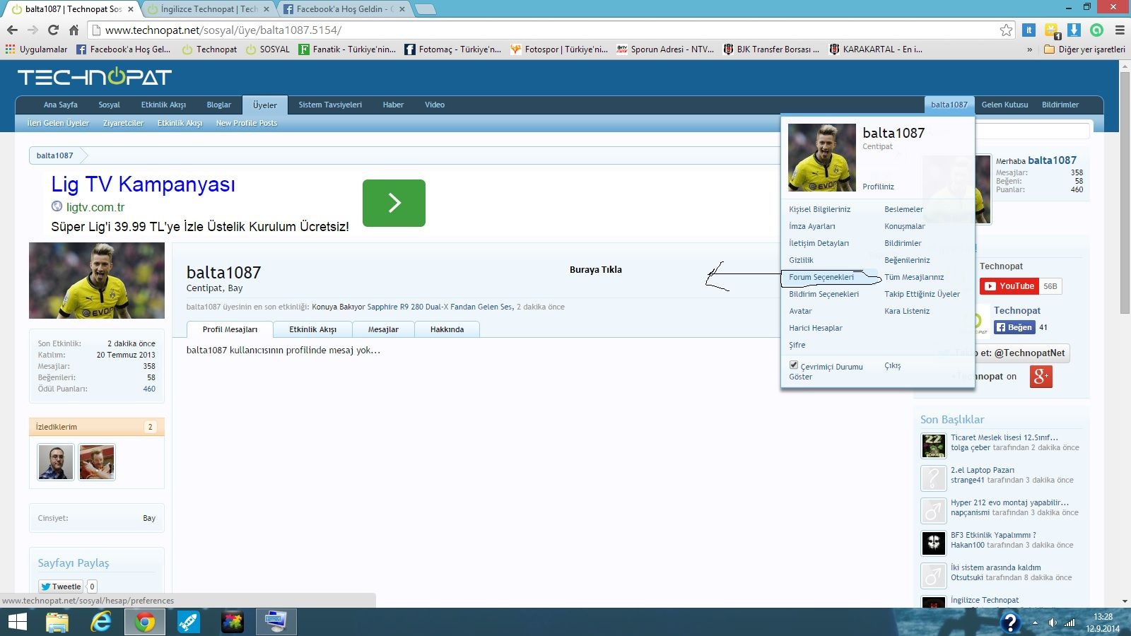Click the balta1087 breadcrumb link
The image size is (1131, 636).
(54, 155)
